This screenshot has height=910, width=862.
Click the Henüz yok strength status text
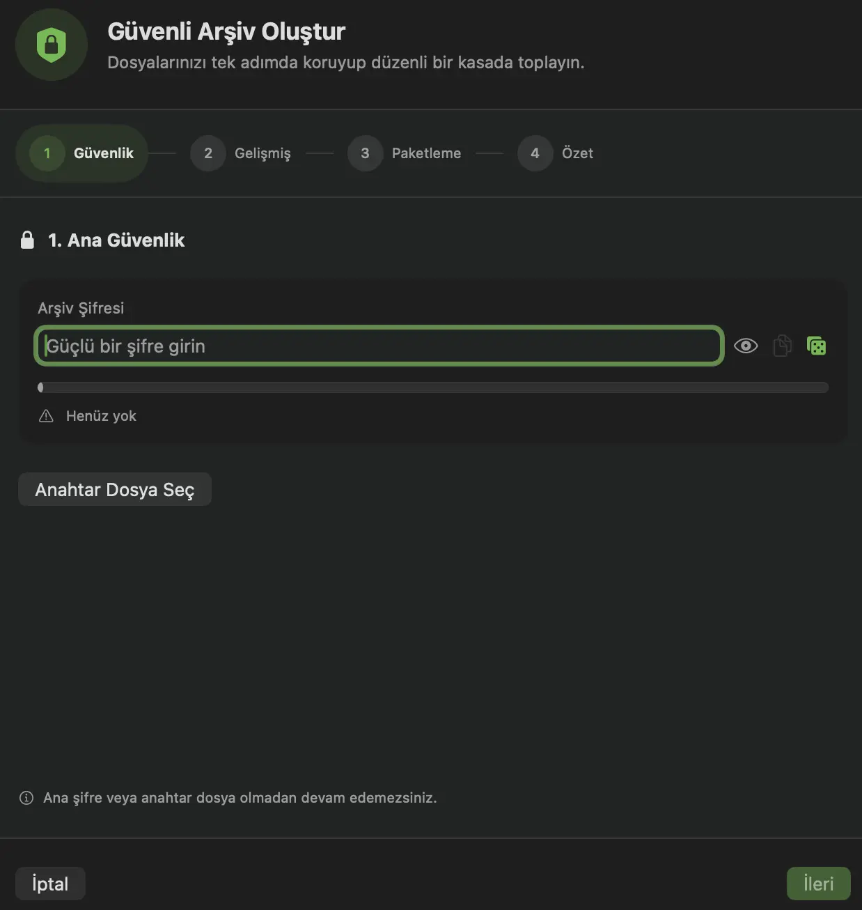(101, 416)
